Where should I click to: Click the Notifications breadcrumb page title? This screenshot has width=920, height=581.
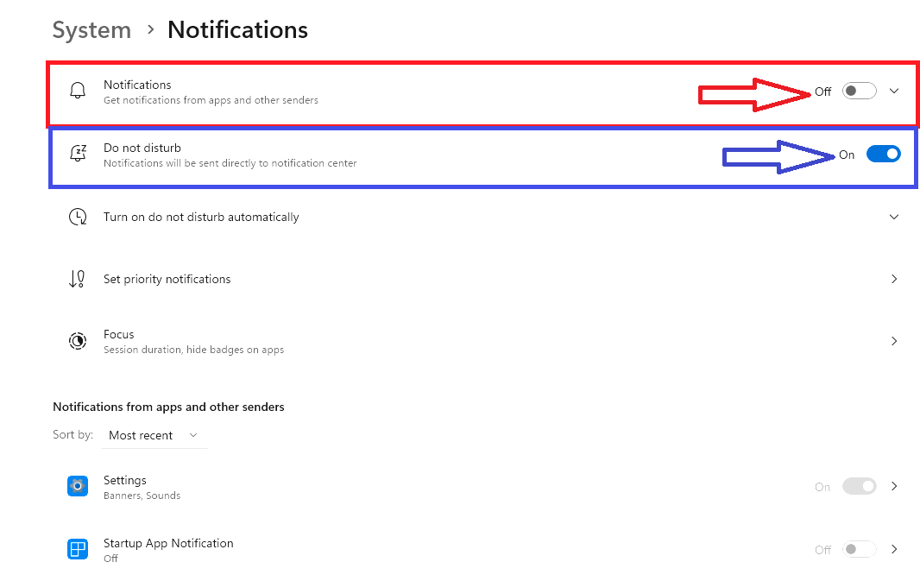(x=237, y=30)
